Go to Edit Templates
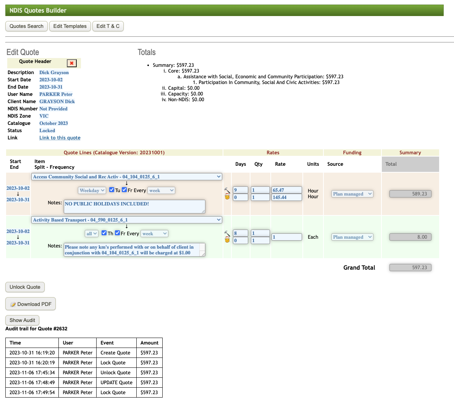The width and height of the screenshot is (454, 406). 70,26
